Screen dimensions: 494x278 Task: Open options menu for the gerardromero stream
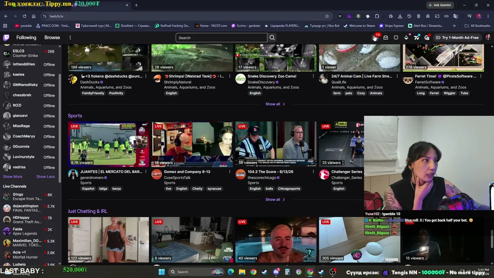(145, 171)
